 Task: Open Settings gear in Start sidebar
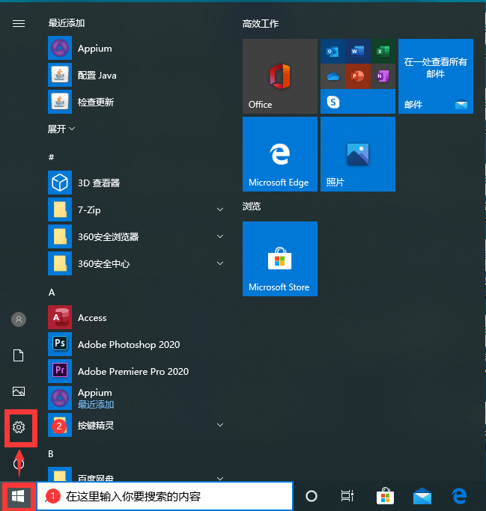(19, 427)
